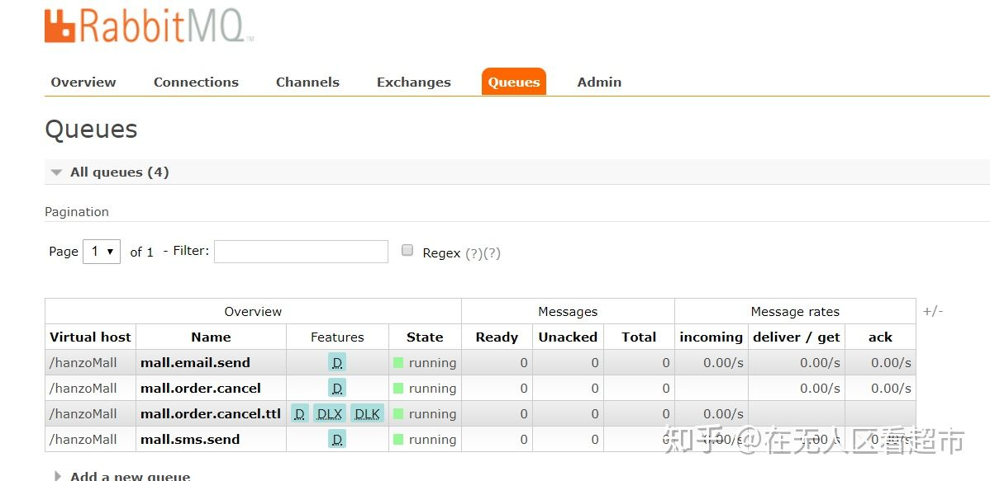The height and width of the screenshot is (481, 990).
Task: Sort by the Unacked column header
Action: 568,337
